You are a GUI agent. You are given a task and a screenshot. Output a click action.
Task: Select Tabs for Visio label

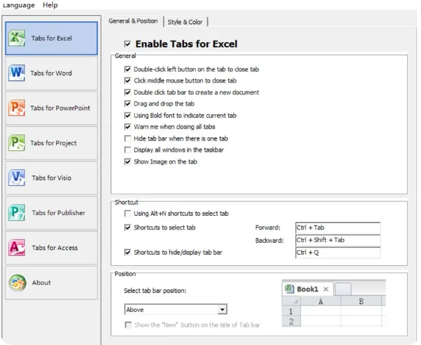tap(51, 178)
